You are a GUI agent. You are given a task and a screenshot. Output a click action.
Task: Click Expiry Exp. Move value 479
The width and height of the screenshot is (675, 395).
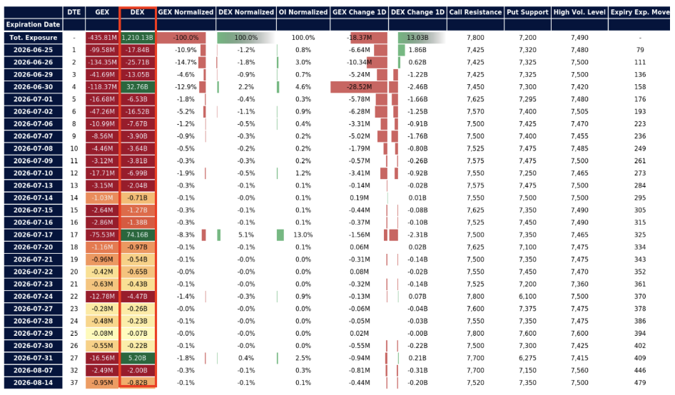pyautogui.click(x=640, y=382)
